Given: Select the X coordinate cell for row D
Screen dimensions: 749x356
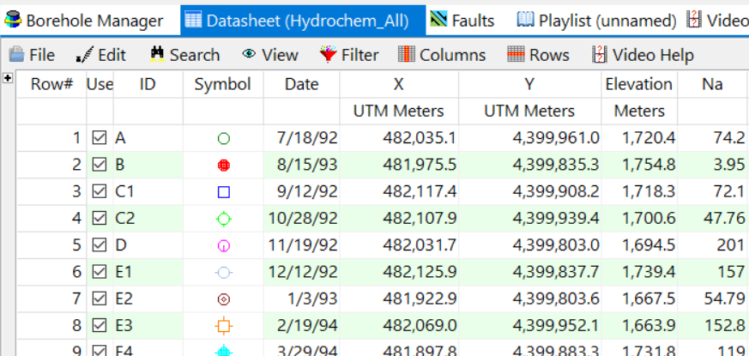Looking at the screenshot, I should click(x=399, y=245).
